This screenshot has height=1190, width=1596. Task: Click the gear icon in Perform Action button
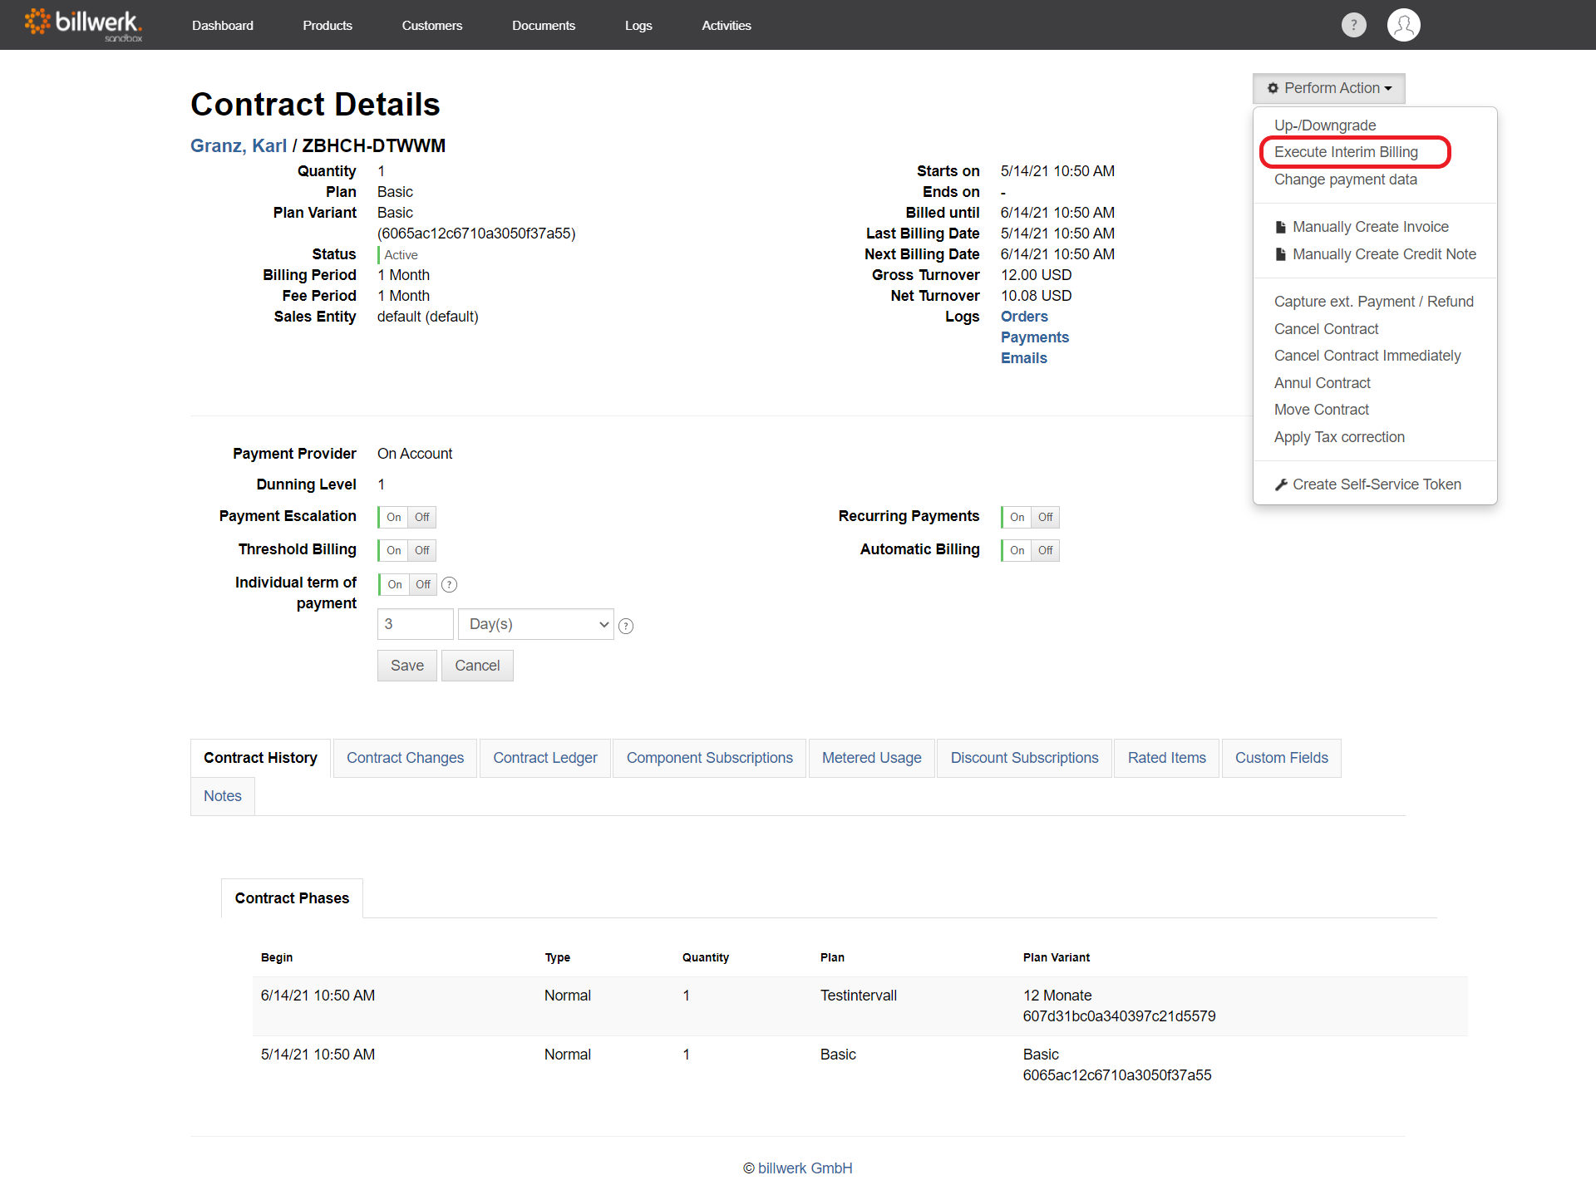pyautogui.click(x=1273, y=88)
